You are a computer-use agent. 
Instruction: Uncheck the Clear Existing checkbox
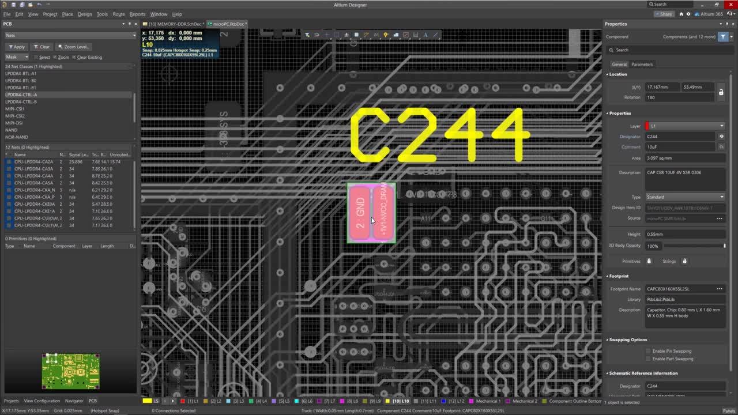click(74, 57)
